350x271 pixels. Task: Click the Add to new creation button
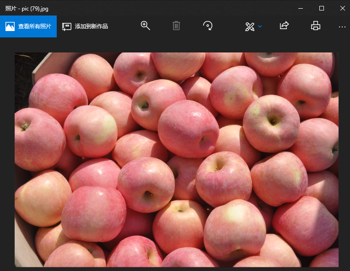[85, 26]
